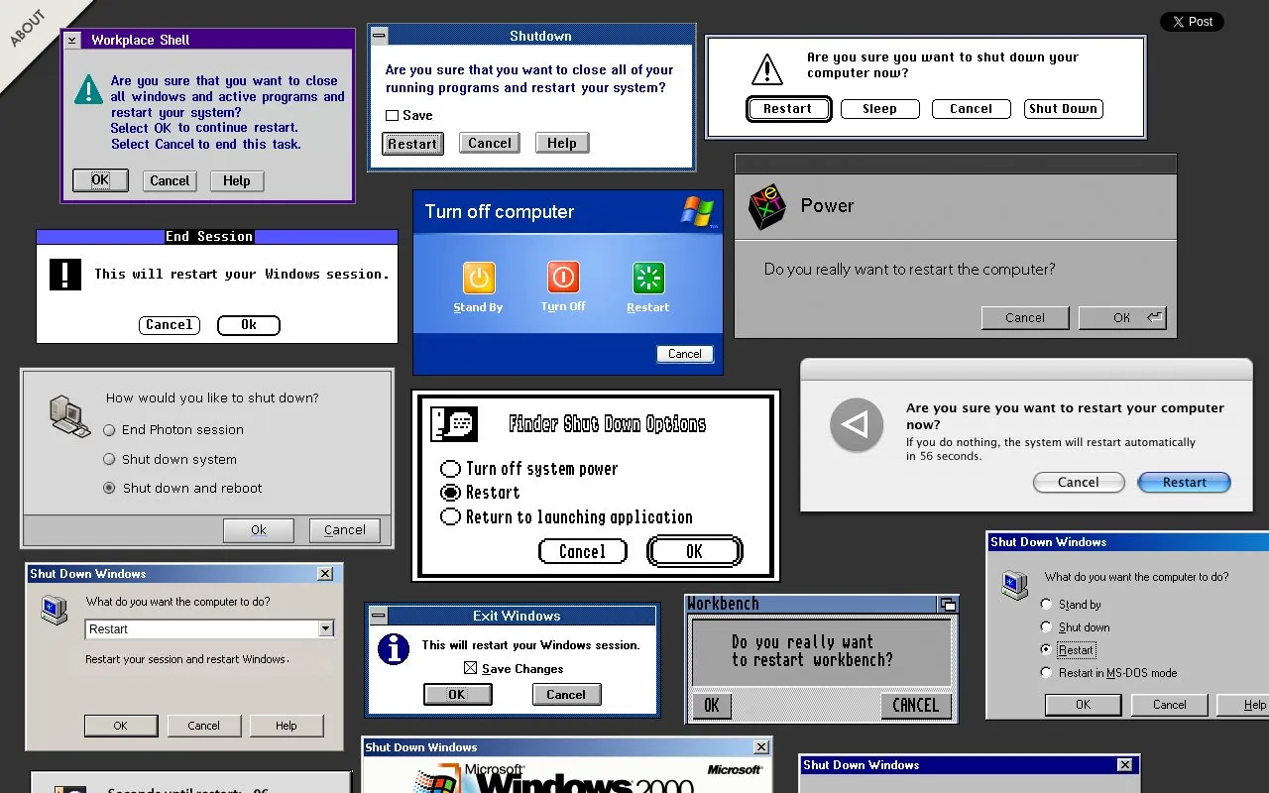Image resolution: width=1269 pixels, height=793 pixels.
Task: Check the Save checkbox in Shutdown dialog
Action: (x=393, y=115)
